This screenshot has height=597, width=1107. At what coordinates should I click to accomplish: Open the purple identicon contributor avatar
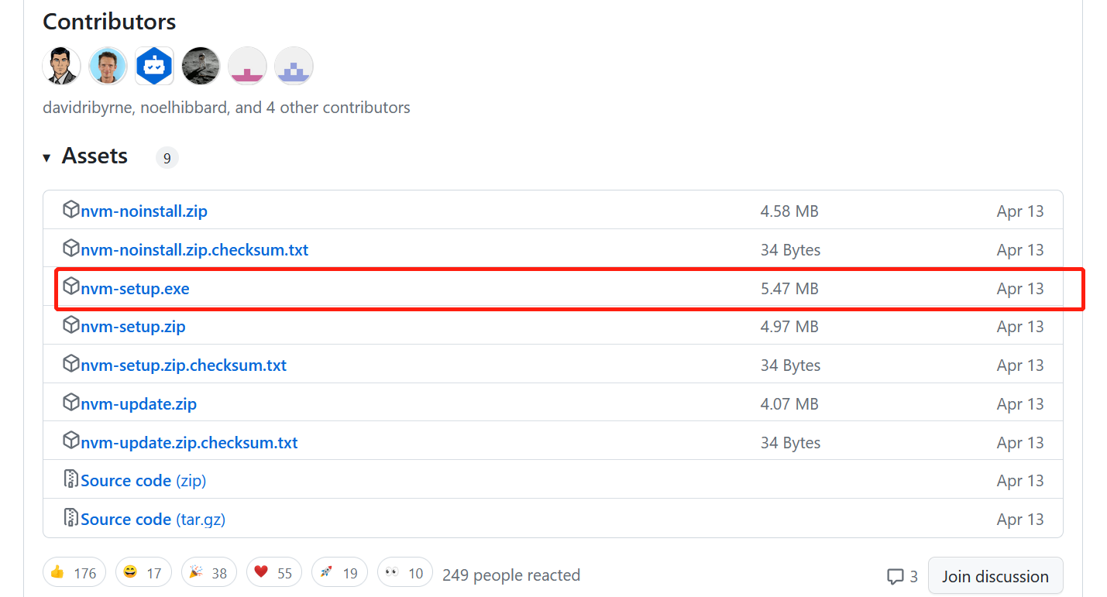pyautogui.click(x=294, y=67)
